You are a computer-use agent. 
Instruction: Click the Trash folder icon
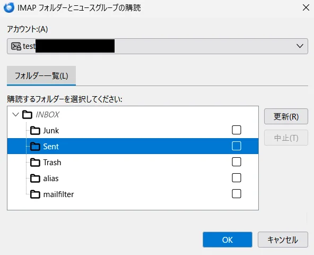point(35,163)
